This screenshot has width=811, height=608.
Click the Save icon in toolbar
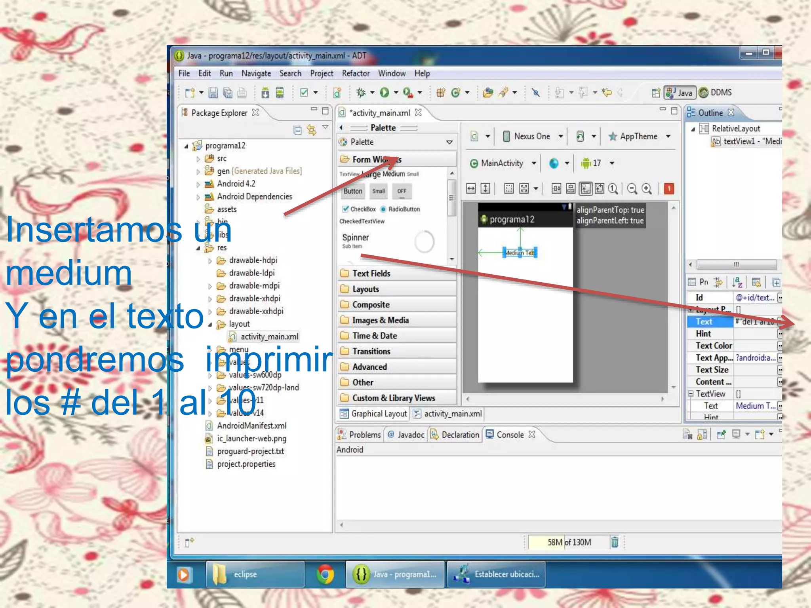point(213,93)
